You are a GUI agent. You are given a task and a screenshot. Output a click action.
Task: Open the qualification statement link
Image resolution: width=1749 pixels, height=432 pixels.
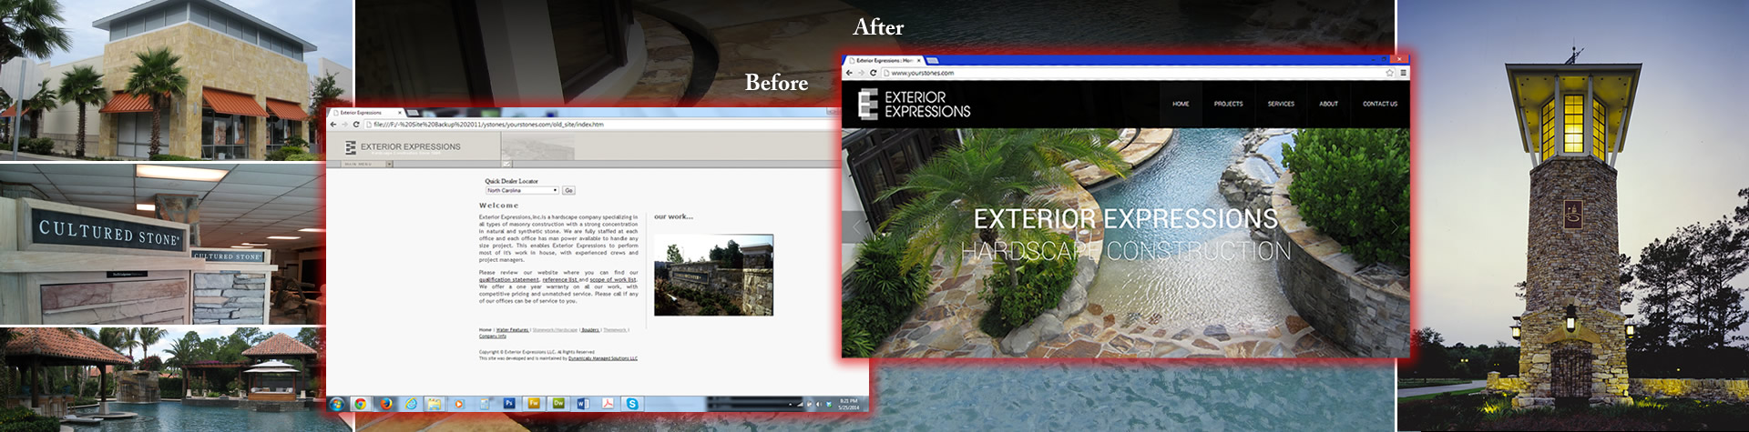[x=509, y=280]
